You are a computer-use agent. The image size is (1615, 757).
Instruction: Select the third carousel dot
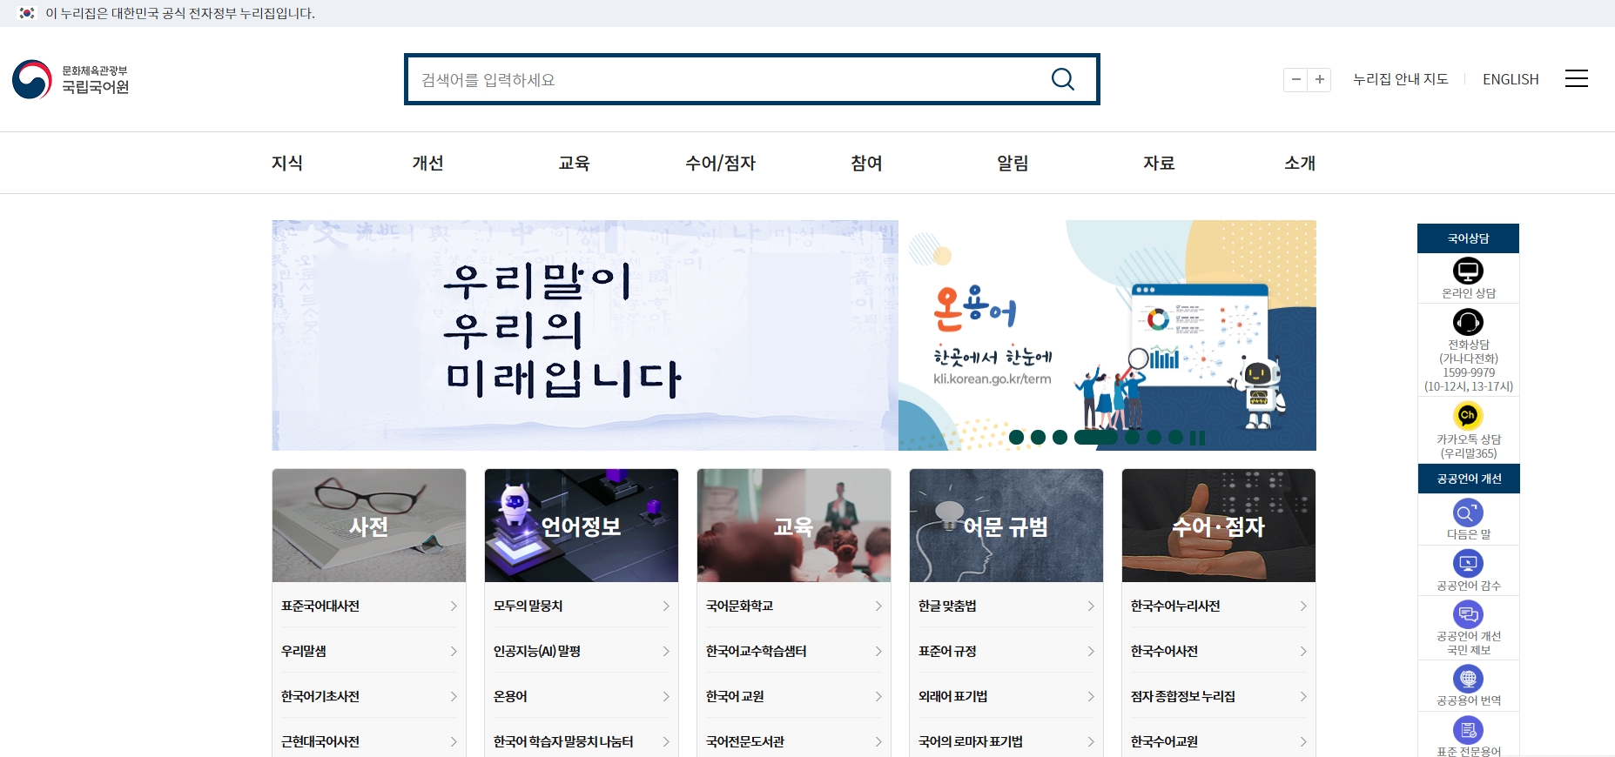tap(1060, 437)
